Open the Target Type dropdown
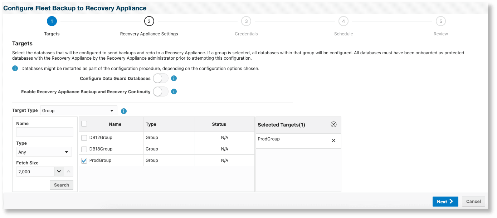The width and height of the screenshot is (497, 218). click(79, 110)
